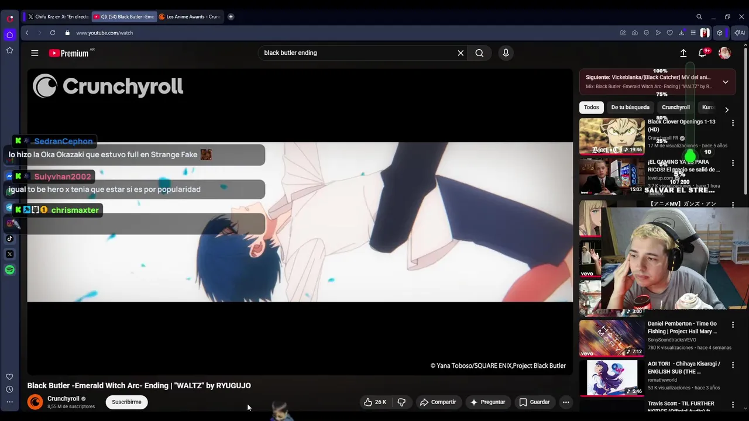
Task: Open the 'AOI TORI - Chihaya Kisaragi' video
Action: 611,378
